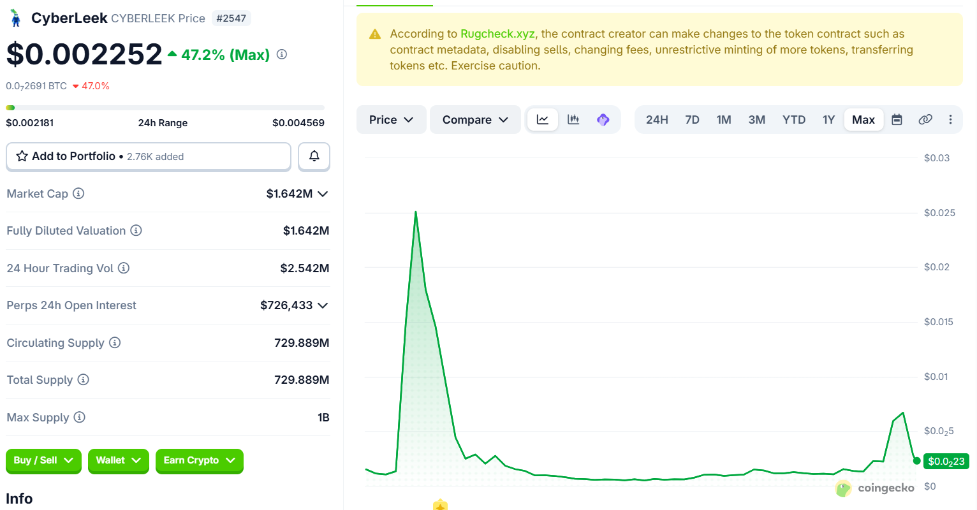The height and width of the screenshot is (510, 977).
Task: Open the Price dropdown
Action: click(392, 120)
